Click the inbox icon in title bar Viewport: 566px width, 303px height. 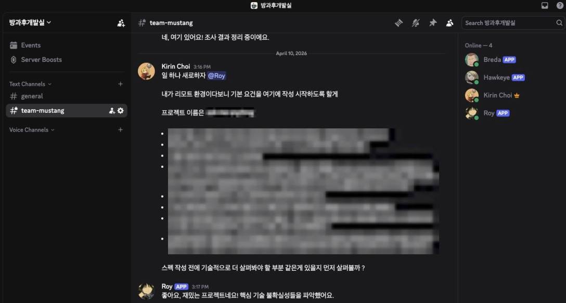click(545, 5)
